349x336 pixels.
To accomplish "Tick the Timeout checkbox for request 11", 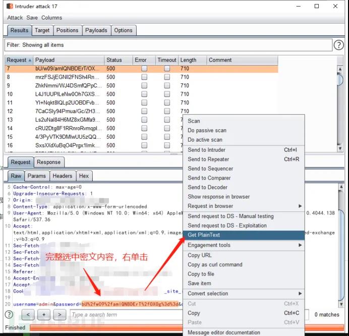I will pyautogui.click(x=167, y=102).
